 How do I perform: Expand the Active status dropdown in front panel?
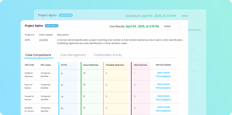[173, 26]
